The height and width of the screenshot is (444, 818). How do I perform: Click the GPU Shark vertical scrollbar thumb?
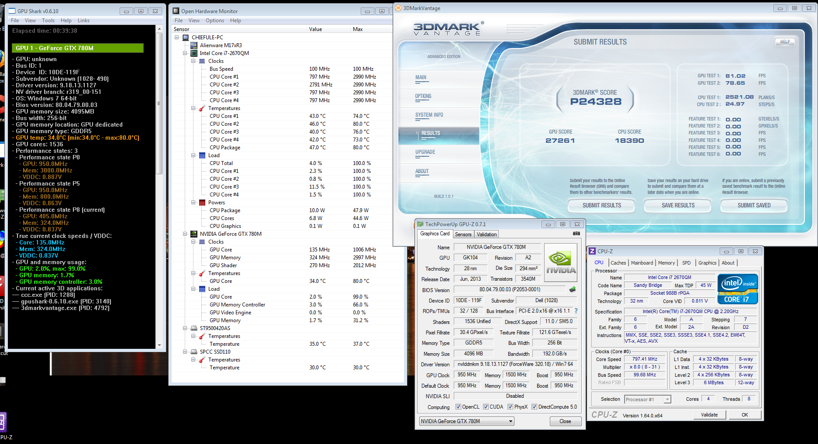[x=159, y=103]
